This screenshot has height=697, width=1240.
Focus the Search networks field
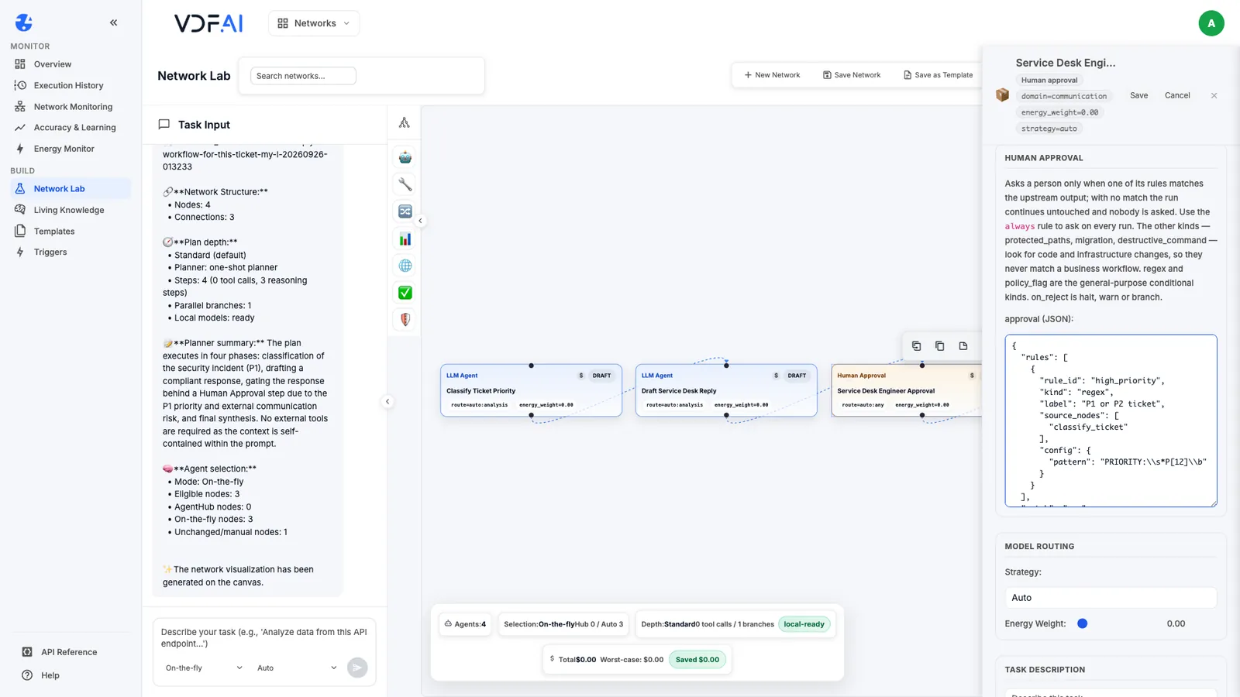tap(303, 76)
